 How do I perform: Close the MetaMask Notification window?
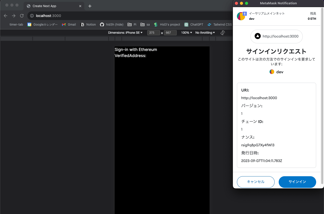pos(236,3)
